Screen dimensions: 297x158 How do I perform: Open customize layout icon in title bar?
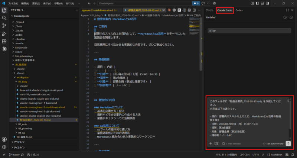tap(252, 3)
